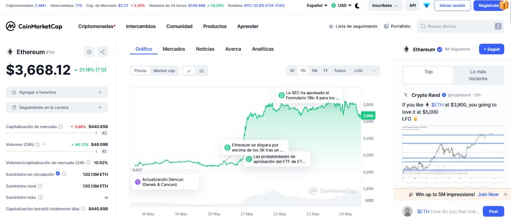The image size is (511, 218).
Task: Toggle dark mode moon icon
Action: [357, 6]
